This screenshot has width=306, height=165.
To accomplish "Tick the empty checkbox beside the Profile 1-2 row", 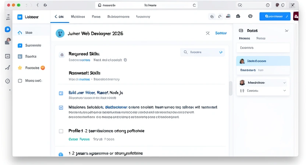I will tap(61, 131).
